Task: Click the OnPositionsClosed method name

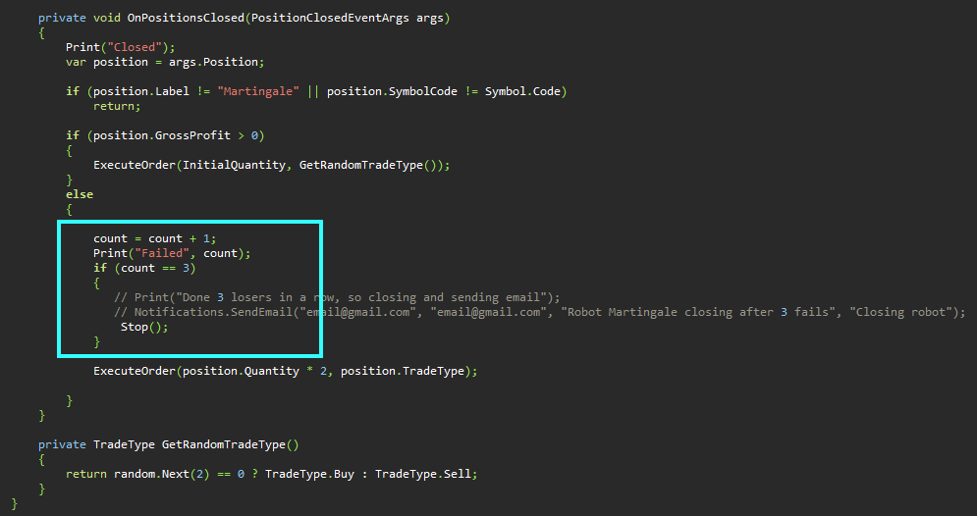Action: (186, 18)
